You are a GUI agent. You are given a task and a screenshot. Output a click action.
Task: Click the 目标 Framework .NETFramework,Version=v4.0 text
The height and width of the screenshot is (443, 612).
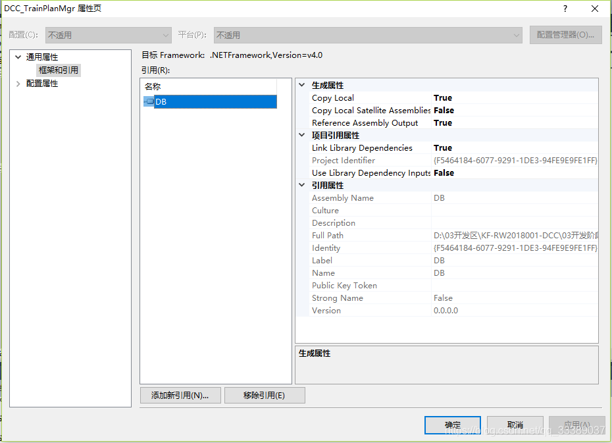(232, 55)
